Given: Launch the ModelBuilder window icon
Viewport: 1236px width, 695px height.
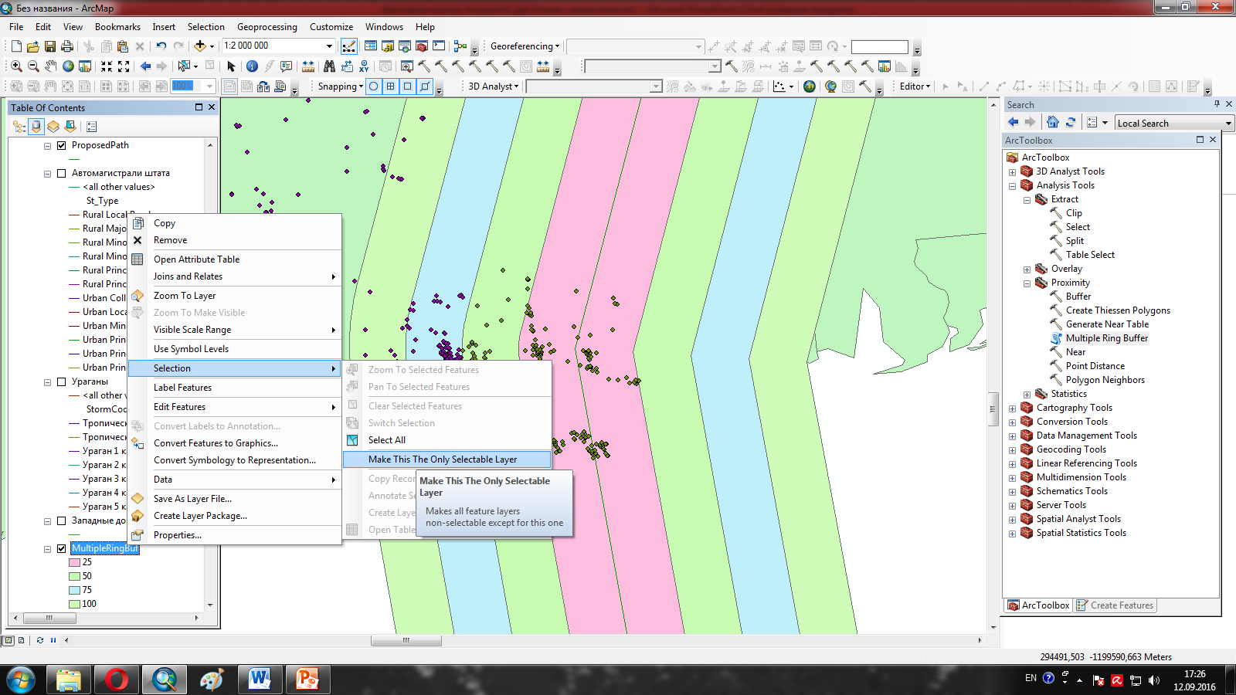Looking at the screenshot, I should point(460,46).
